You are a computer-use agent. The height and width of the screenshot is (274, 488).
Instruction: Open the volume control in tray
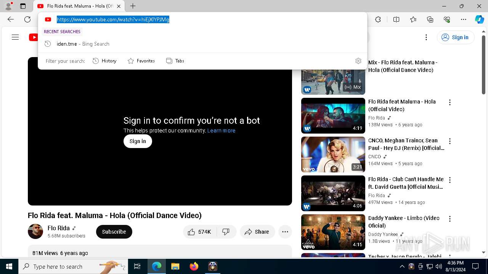coord(438,266)
